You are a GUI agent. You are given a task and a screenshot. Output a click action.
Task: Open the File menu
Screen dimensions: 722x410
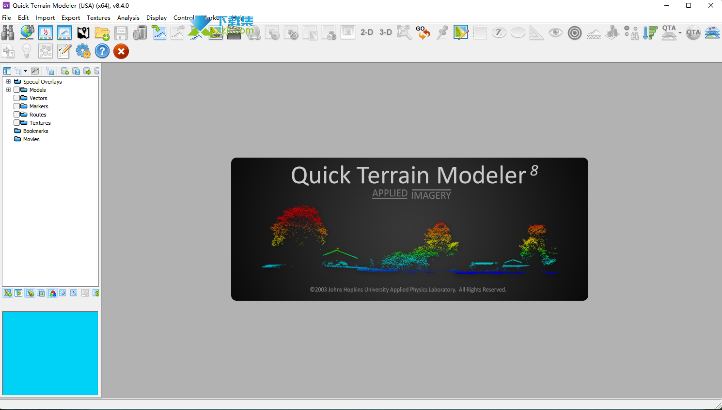[x=7, y=18]
